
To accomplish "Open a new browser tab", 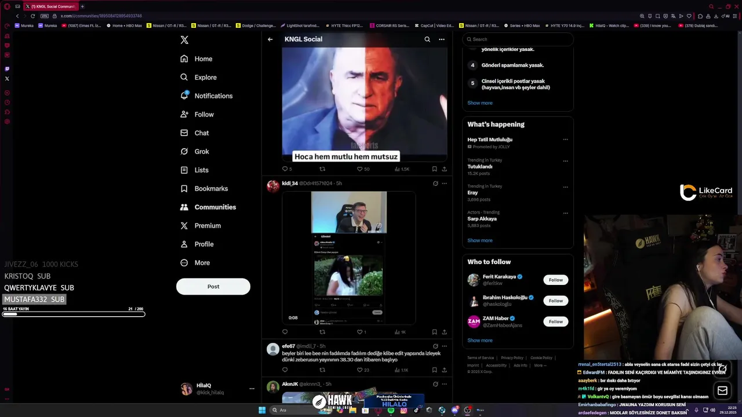I will 82,6.
